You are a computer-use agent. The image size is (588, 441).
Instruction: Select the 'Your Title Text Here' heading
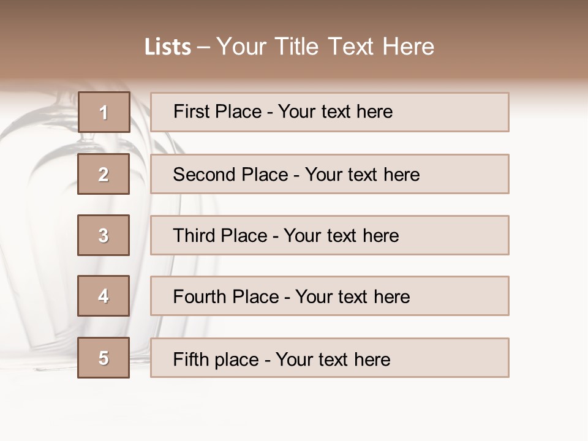coord(325,47)
